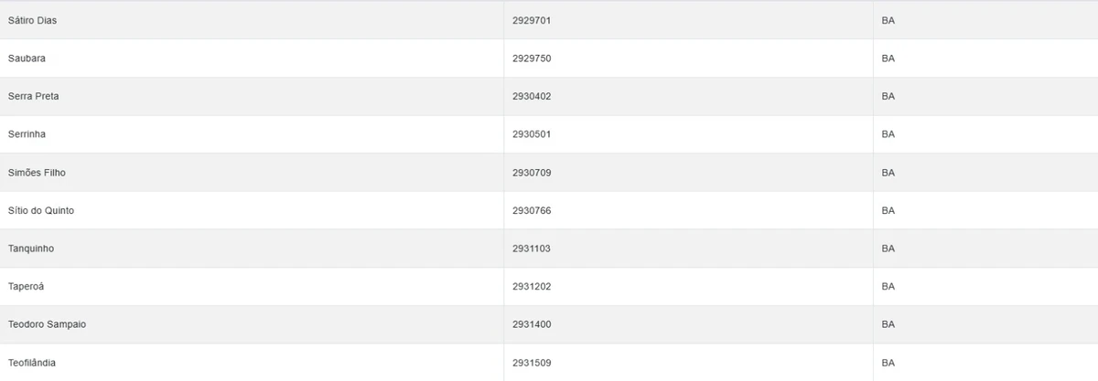Click the Serra Preta table cell
This screenshot has width=1098, height=381.
coord(33,97)
